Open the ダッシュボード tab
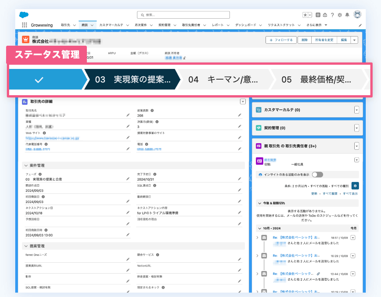The height and width of the screenshot is (297, 381). pyautogui.click(x=246, y=25)
